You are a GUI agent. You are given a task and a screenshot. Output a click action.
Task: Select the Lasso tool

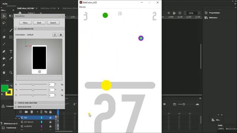(4, 23)
